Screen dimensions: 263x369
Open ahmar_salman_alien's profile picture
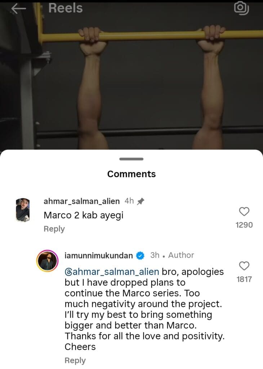(x=23, y=210)
